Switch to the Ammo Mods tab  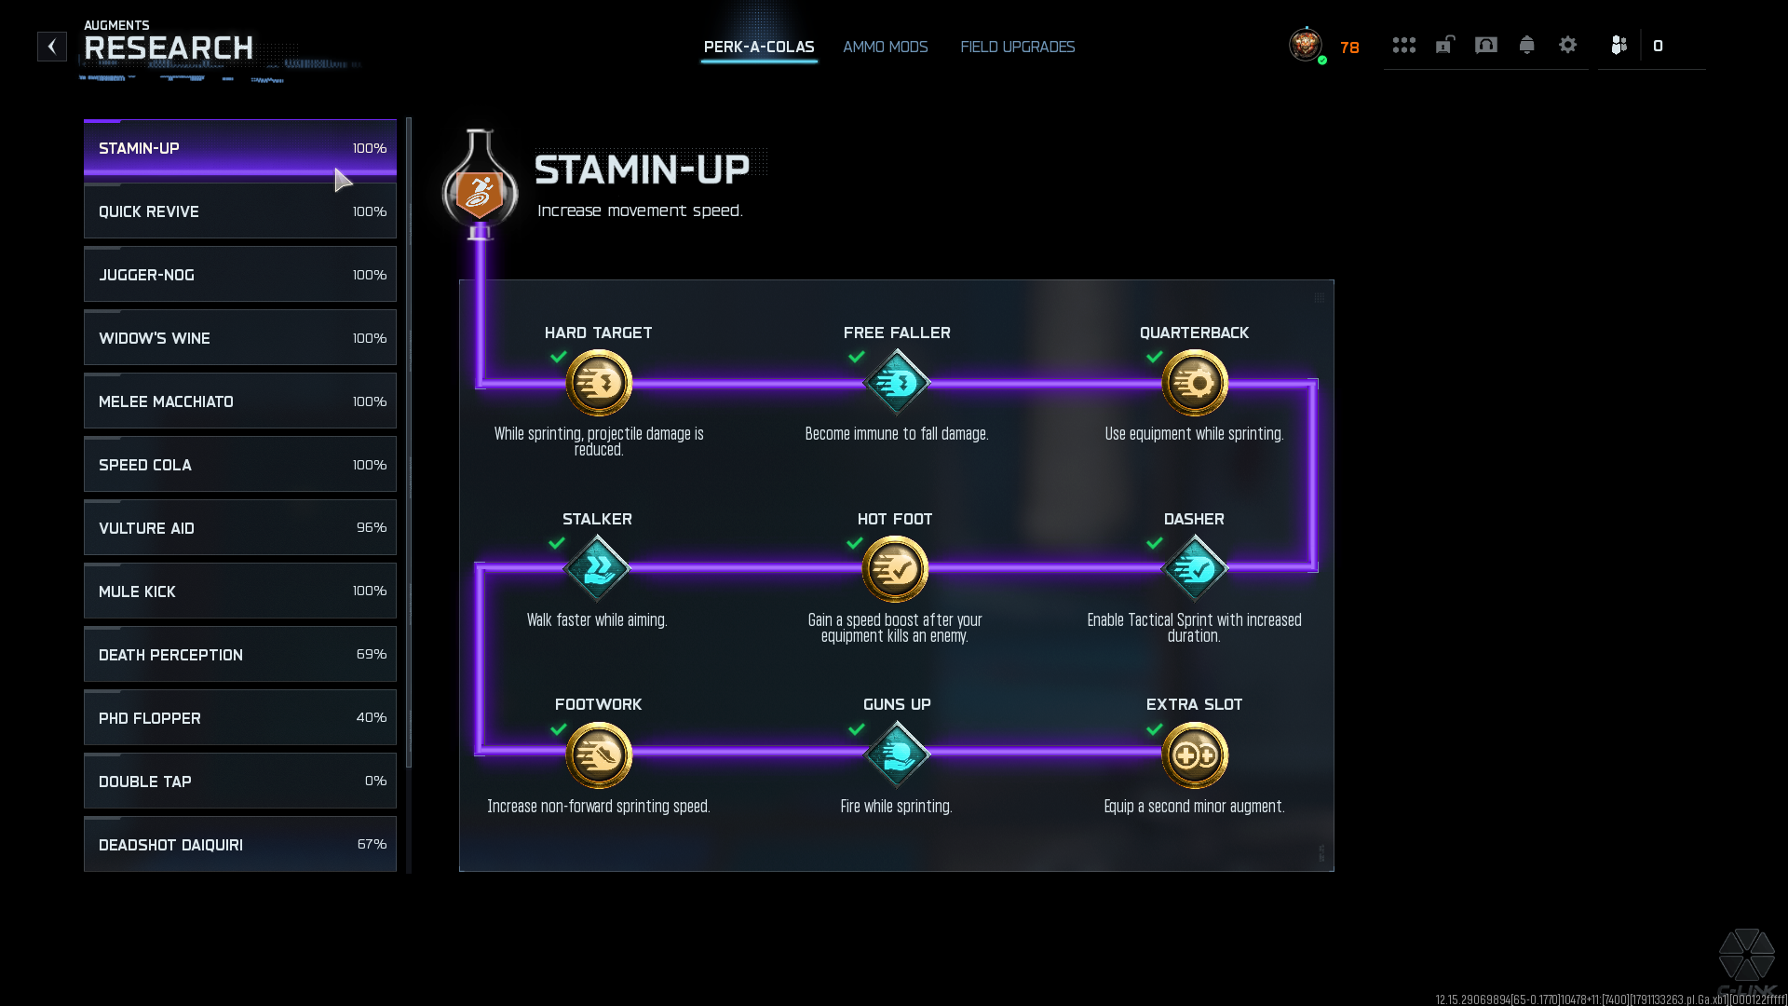(886, 47)
